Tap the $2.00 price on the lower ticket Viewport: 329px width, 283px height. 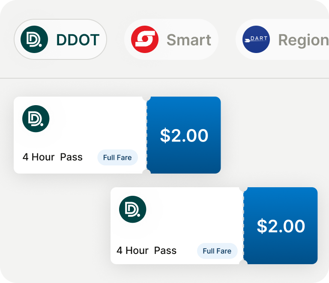281,226
